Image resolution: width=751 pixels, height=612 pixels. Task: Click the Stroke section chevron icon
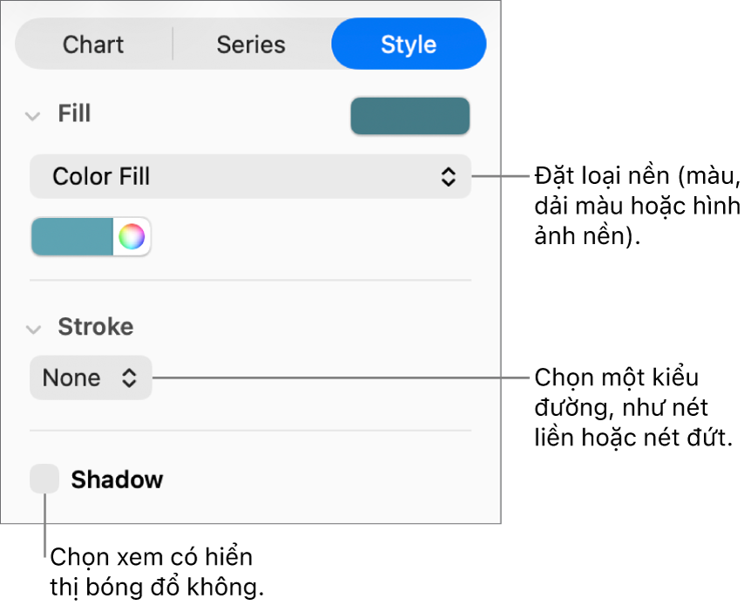pos(33,329)
